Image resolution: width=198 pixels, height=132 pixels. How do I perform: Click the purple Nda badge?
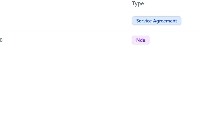coord(140,40)
